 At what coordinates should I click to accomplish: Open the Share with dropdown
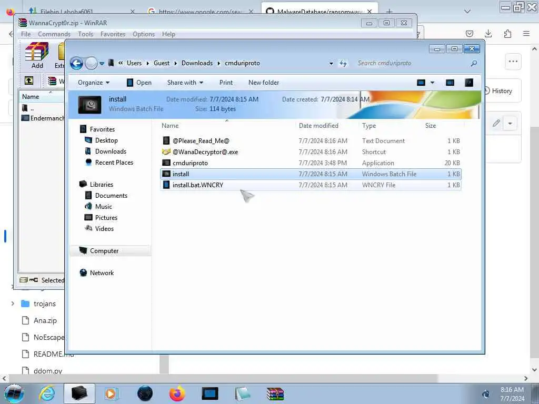tap(185, 83)
